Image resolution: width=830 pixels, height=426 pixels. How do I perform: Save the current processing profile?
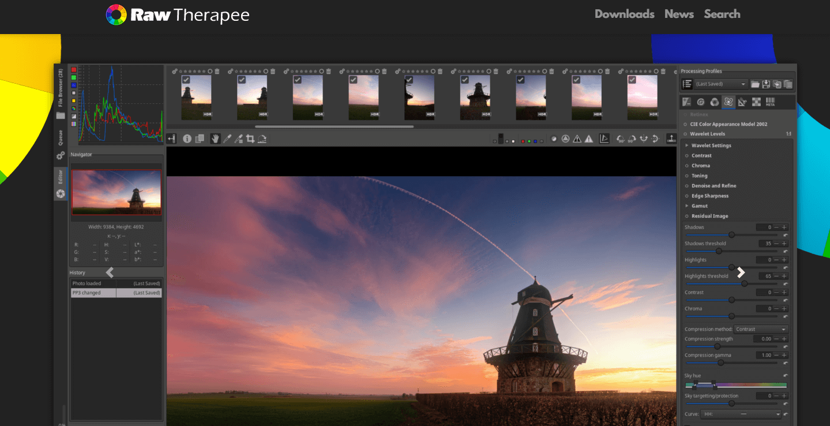[766, 84]
